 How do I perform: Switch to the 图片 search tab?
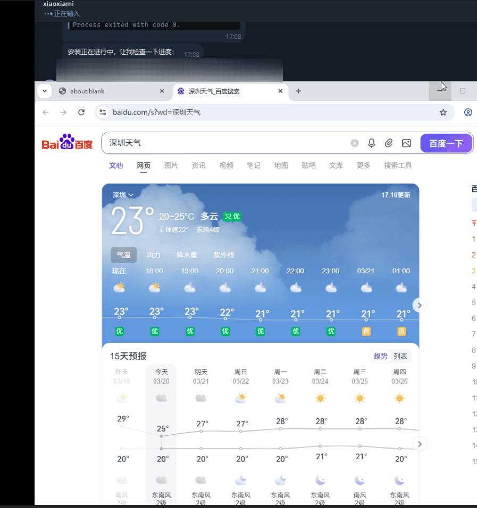[x=171, y=165]
